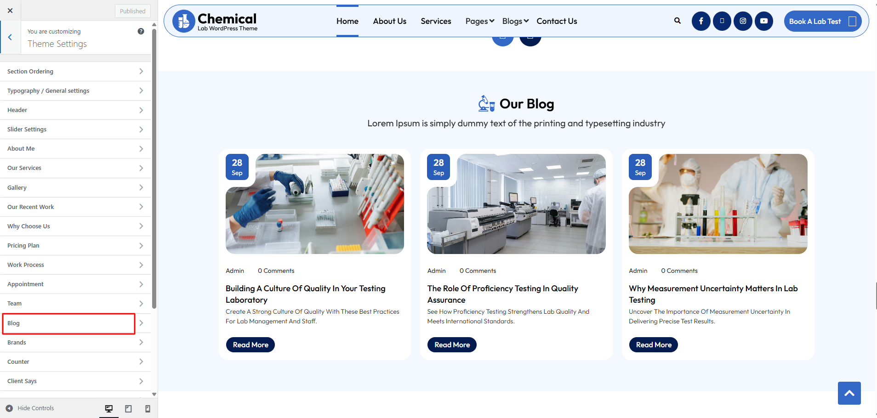The height and width of the screenshot is (418, 877).
Task: Click Read More under Proficiency Testing post
Action: coord(452,345)
